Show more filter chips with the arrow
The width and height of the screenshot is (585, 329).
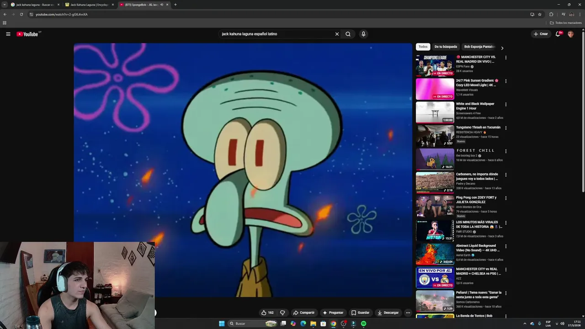coord(502,48)
